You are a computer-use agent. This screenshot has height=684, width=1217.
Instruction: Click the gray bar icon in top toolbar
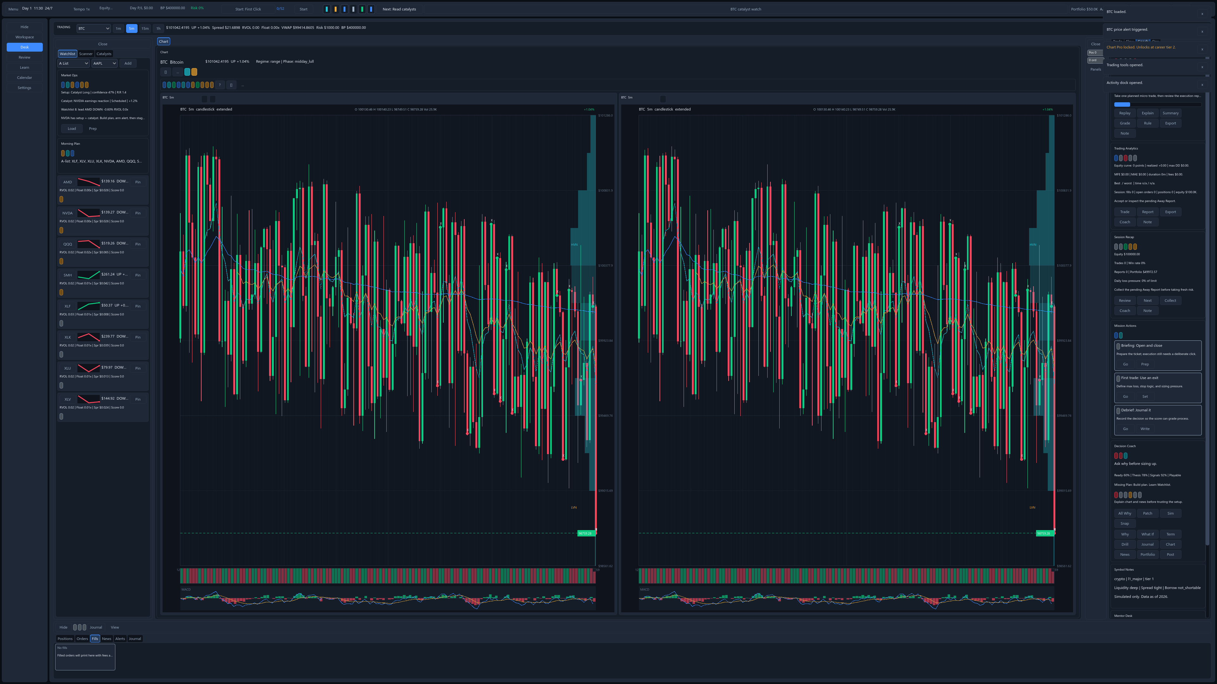click(x=353, y=9)
